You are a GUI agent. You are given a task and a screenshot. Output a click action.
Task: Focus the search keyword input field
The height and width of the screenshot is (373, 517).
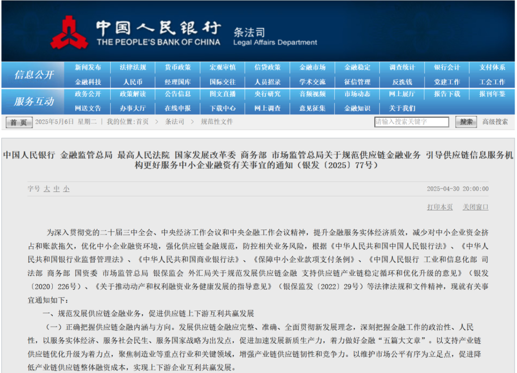[412, 122]
